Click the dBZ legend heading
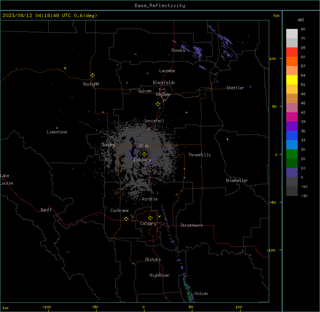Screen dimensions: 320x312 (x=301, y=20)
